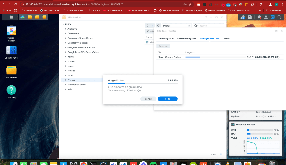Open the Total network dropdown in Resource Monitor
This screenshot has height=165, width=286.
tap(238, 138)
